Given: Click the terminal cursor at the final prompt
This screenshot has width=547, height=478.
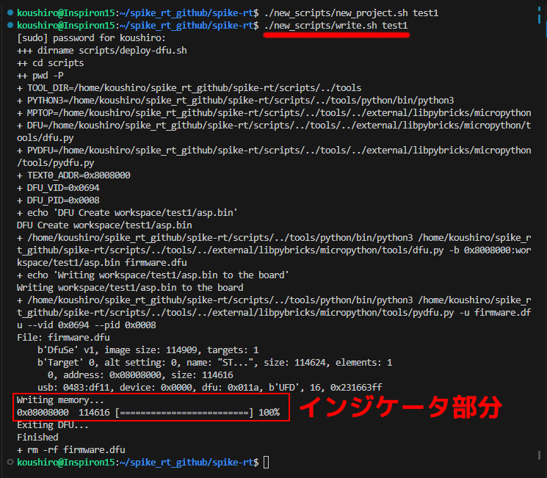Looking at the screenshot, I should [267, 463].
